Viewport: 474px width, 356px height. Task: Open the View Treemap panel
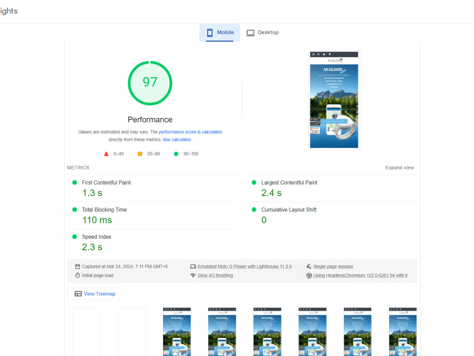pyautogui.click(x=94, y=293)
